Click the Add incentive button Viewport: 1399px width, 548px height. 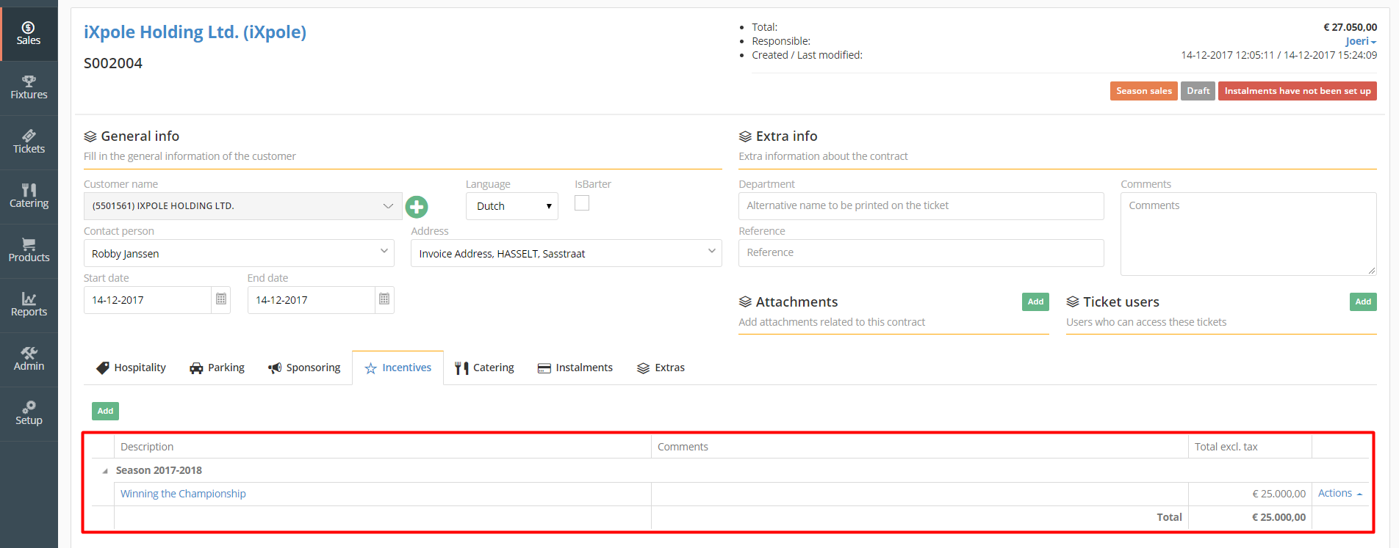[x=105, y=411]
